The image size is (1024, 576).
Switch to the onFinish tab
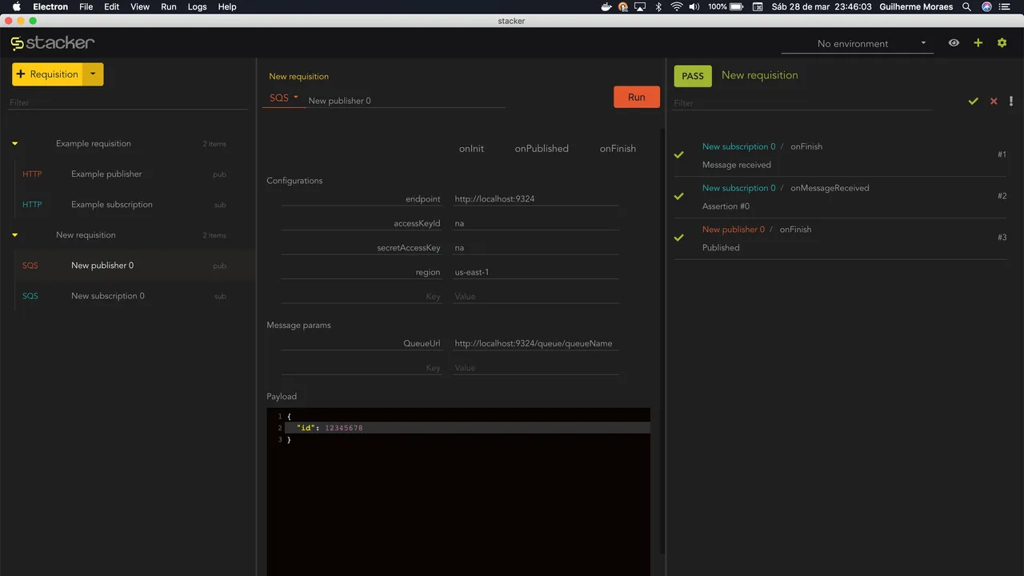pos(618,148)
